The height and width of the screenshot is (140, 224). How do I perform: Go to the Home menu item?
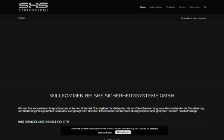(143, 7)
